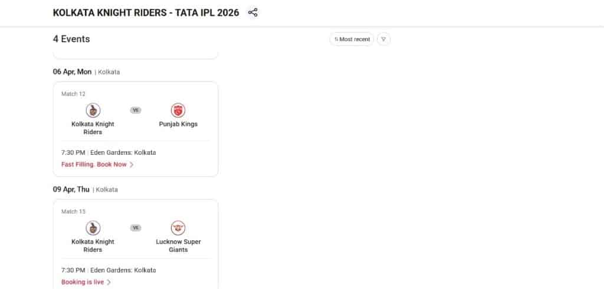Click the Match 15 label
This screenshot has height=289, width=604.
pos(73,211)
